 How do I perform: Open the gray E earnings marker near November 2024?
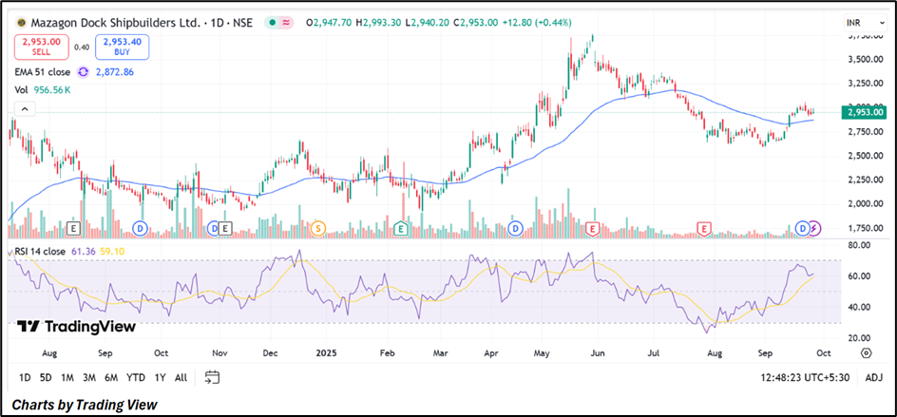tap(225, 228)
